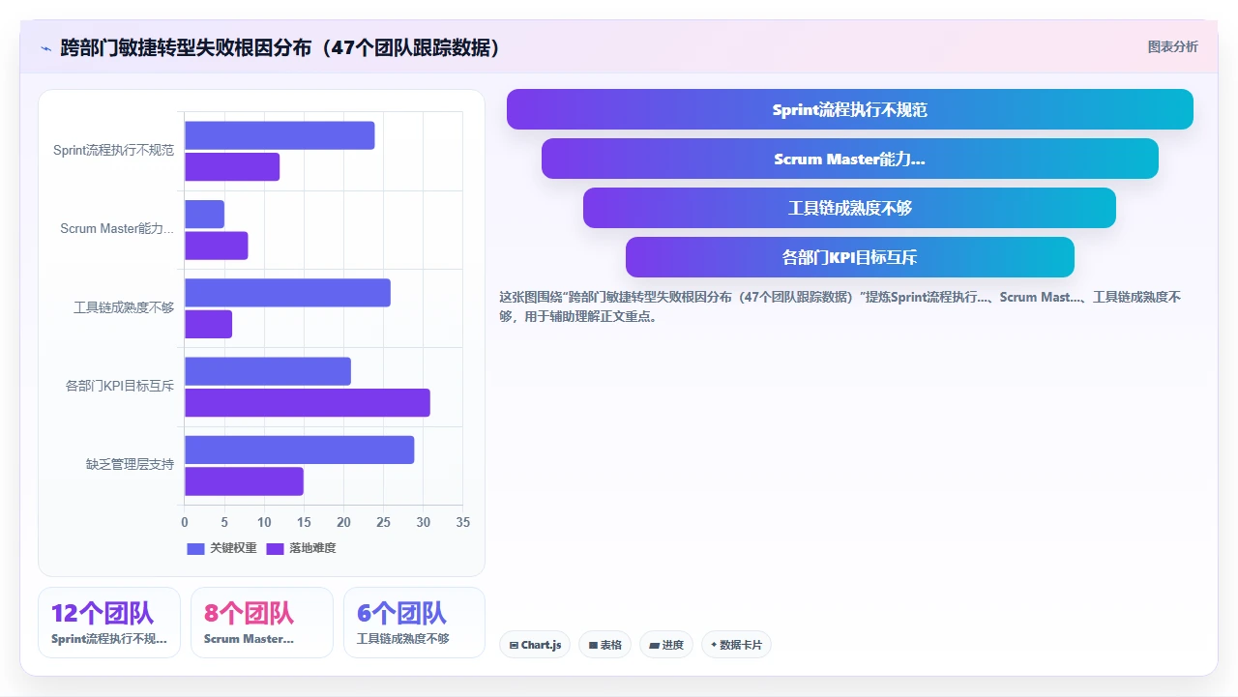Click the chart title 跨部门敏捷转型失败根因分布
Viewport: 1238px width, 697px height.
point(280,47)
